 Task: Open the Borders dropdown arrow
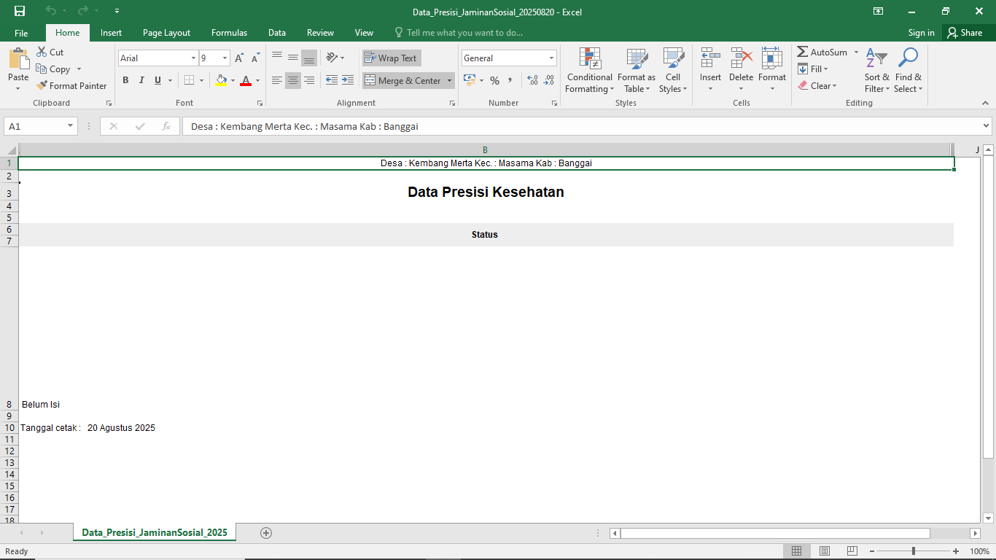(201, 80)
